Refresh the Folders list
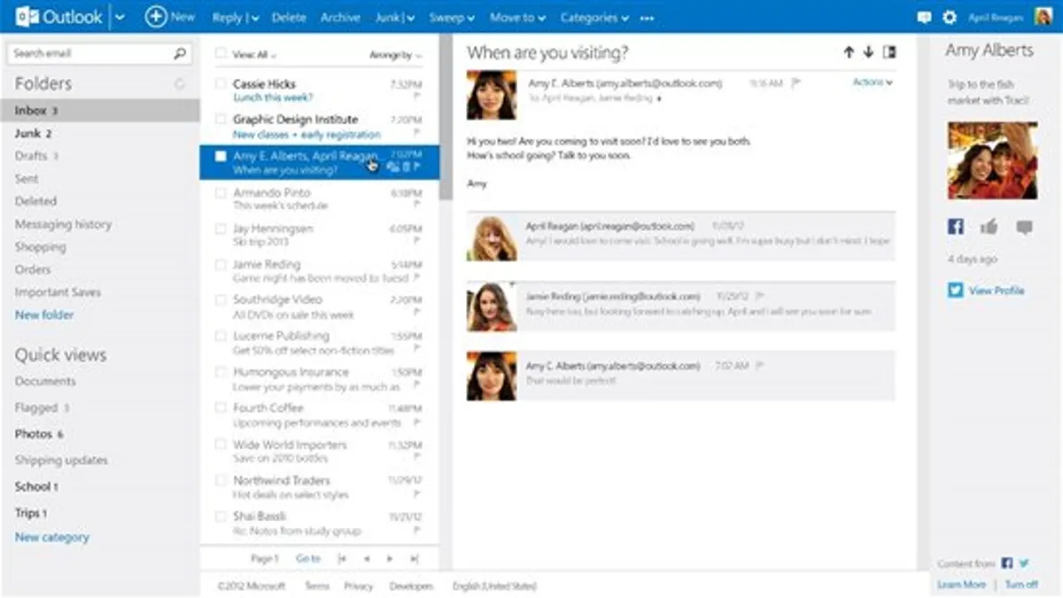 (x=181, y=84)
